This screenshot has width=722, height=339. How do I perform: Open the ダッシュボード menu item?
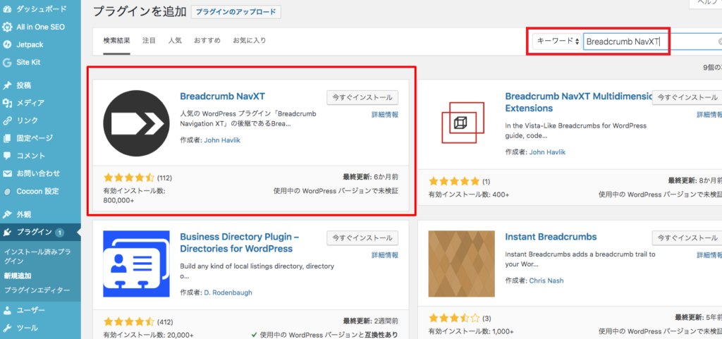click(40, 8)
